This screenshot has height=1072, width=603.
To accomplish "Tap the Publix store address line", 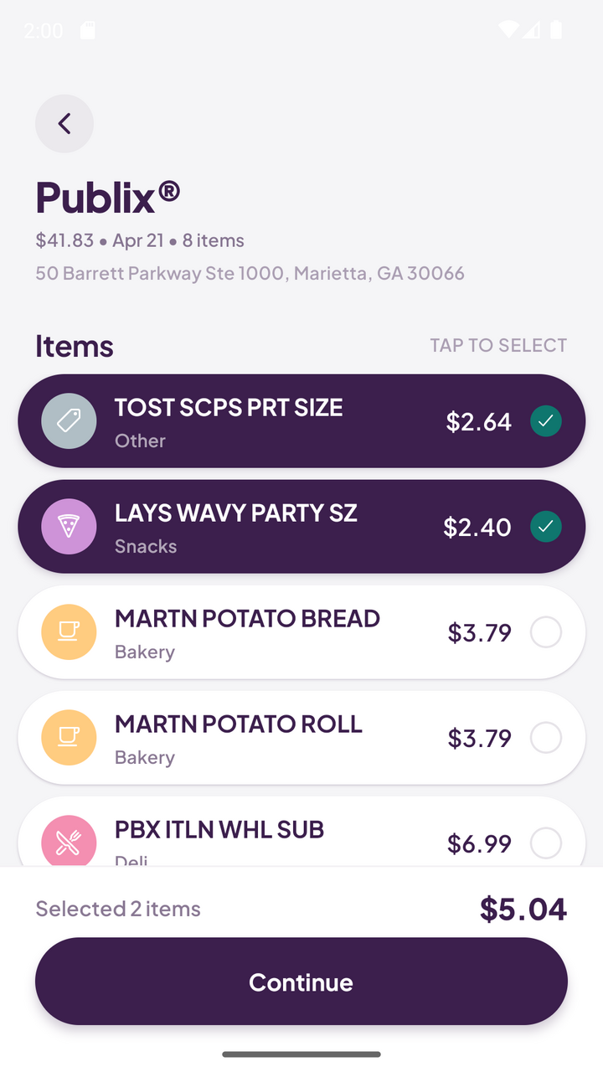I will tap(250, 273).
